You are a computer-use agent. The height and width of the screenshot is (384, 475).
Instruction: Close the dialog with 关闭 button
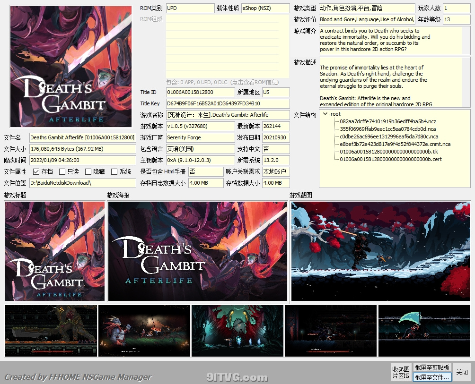click(x=462, y=372)
